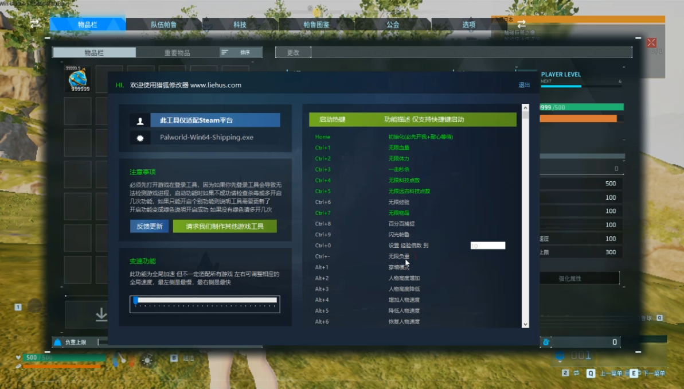The width and height of the screenshot is (684, 389).
Task: Click the B key build icon
Action: tap(174, 358)
